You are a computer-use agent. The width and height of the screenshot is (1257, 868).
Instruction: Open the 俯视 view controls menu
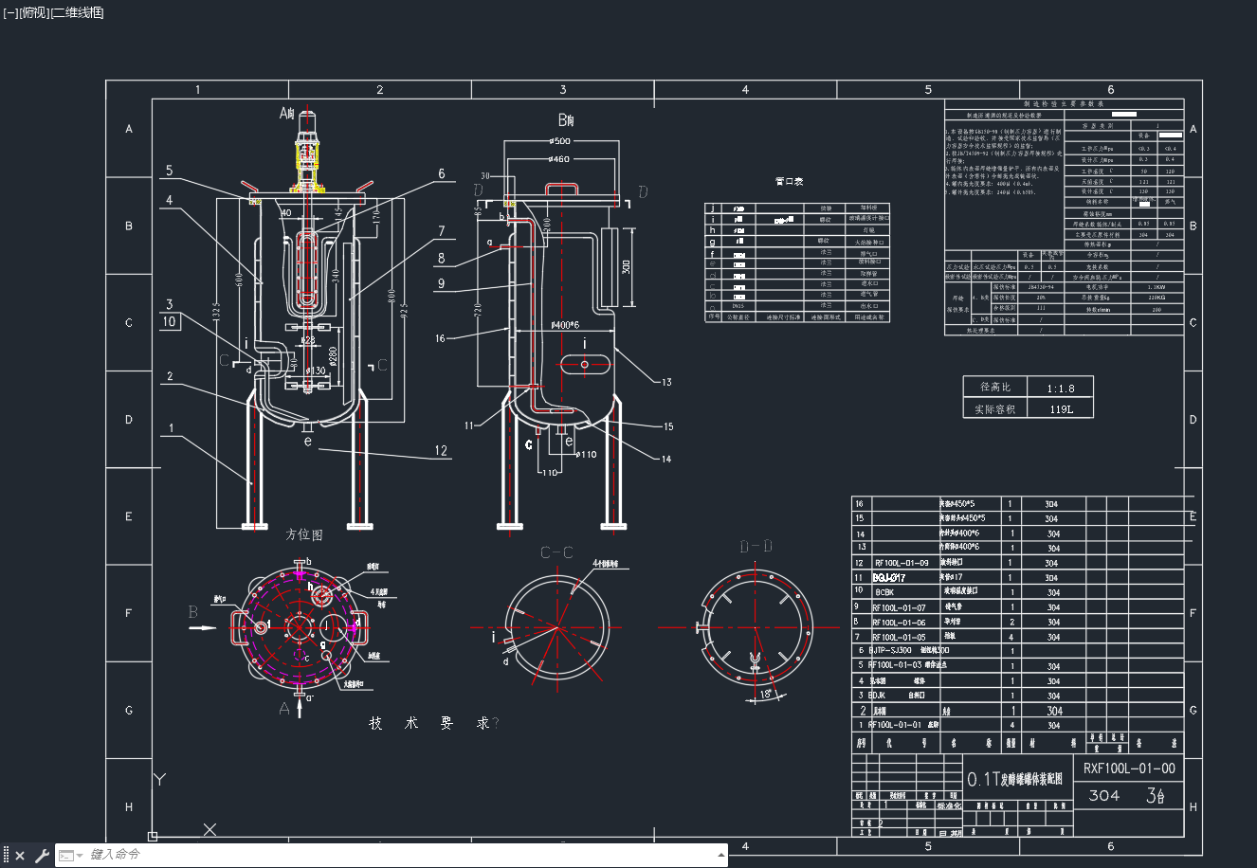(x=33, y=12)
